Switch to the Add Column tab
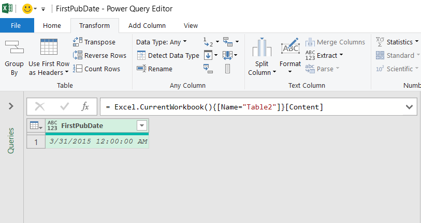This screenshot has width=421, height=223. pos(147,25)
